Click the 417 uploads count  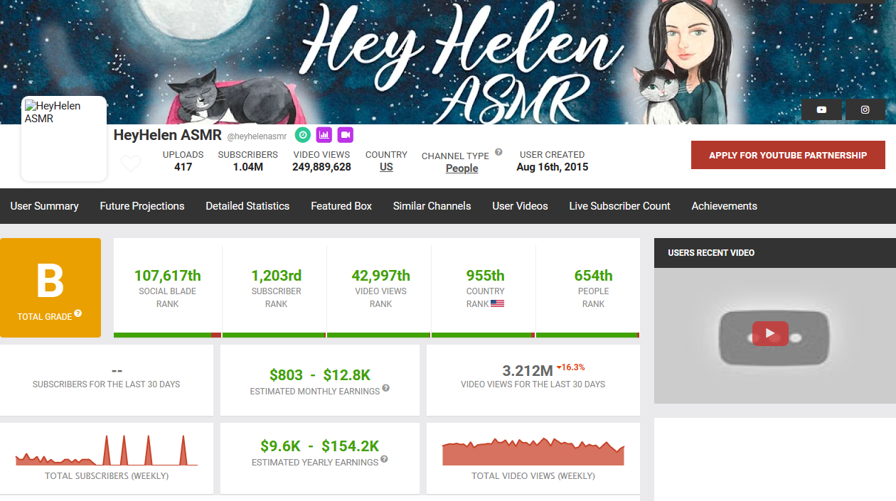coord(183,167)
